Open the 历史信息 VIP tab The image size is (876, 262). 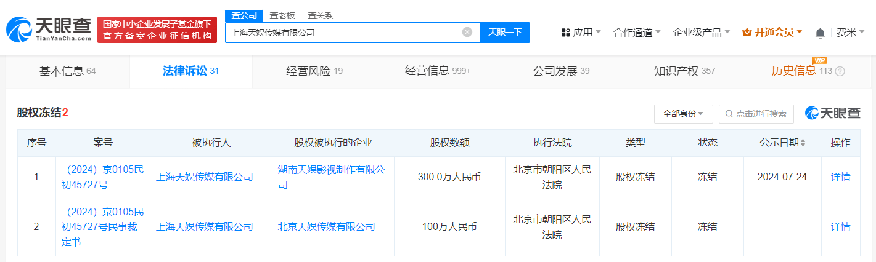808,71
